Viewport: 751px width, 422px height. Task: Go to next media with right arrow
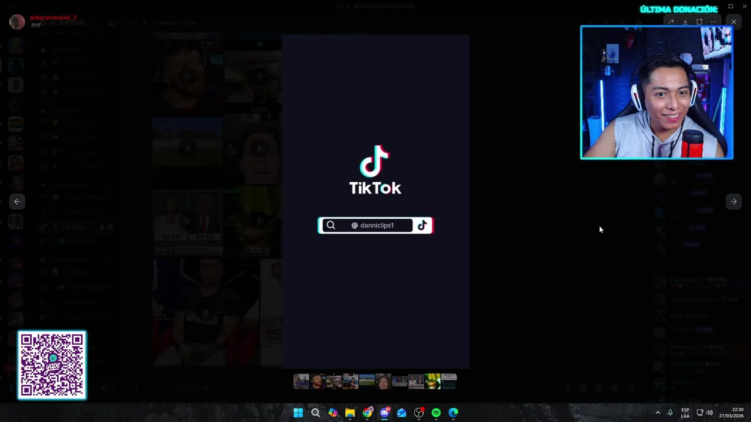pos(733,202)
